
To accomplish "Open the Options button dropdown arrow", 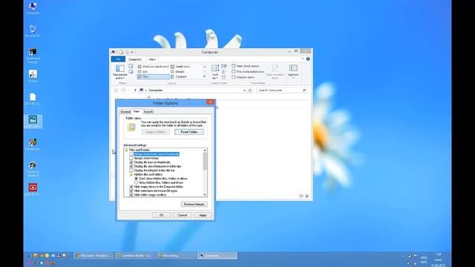I will pyautogui.click(x=293, y=78).
